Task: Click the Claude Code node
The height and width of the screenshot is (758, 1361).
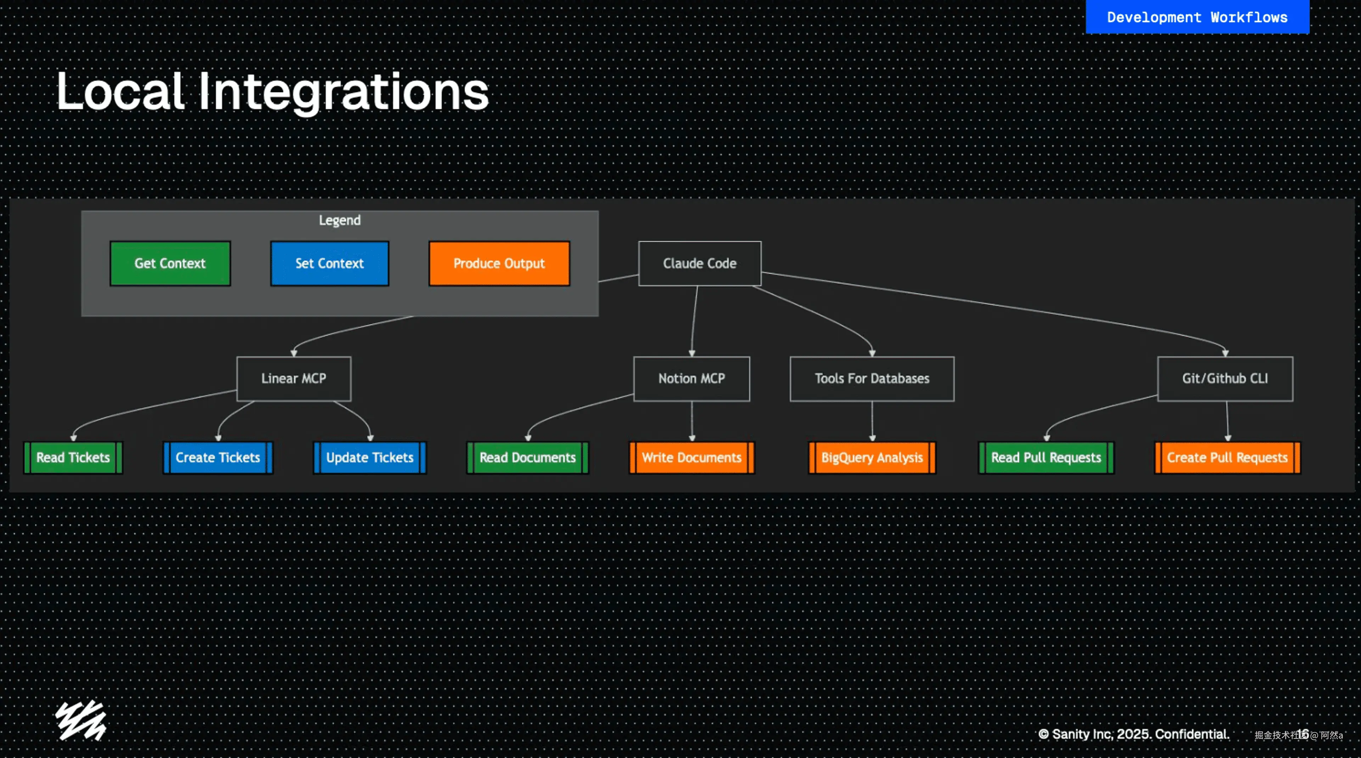Action: tap(700, 263)
